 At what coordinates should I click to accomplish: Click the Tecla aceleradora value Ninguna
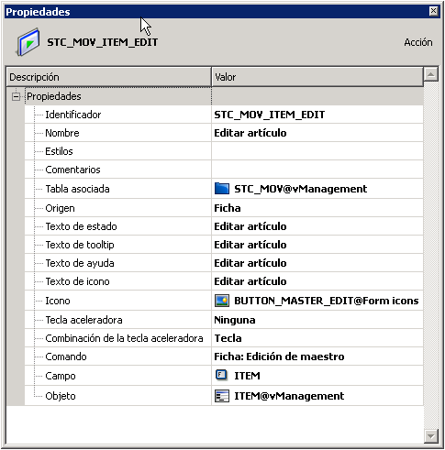235,320
